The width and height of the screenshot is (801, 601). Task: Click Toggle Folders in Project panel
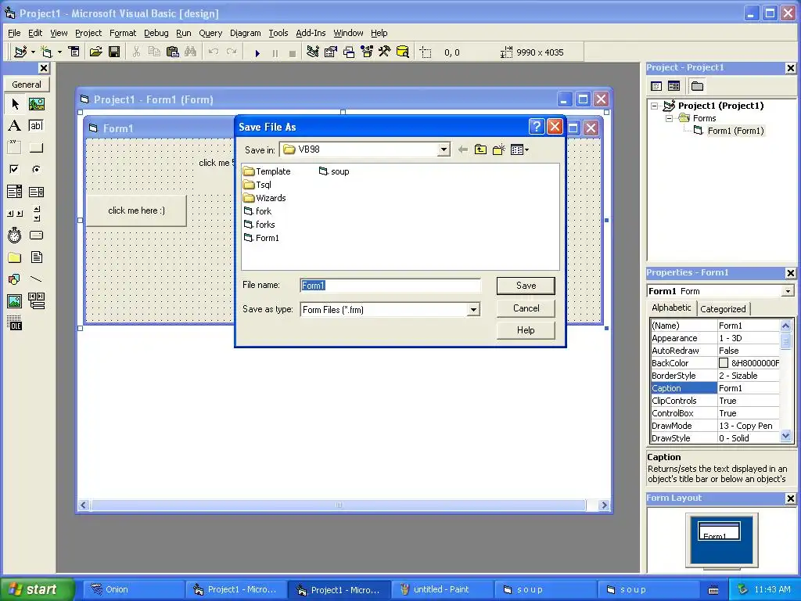[x=697, y=86]
